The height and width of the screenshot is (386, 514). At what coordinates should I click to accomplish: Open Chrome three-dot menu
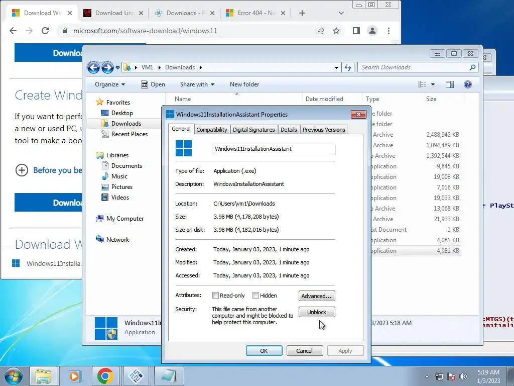coord(389,31)
